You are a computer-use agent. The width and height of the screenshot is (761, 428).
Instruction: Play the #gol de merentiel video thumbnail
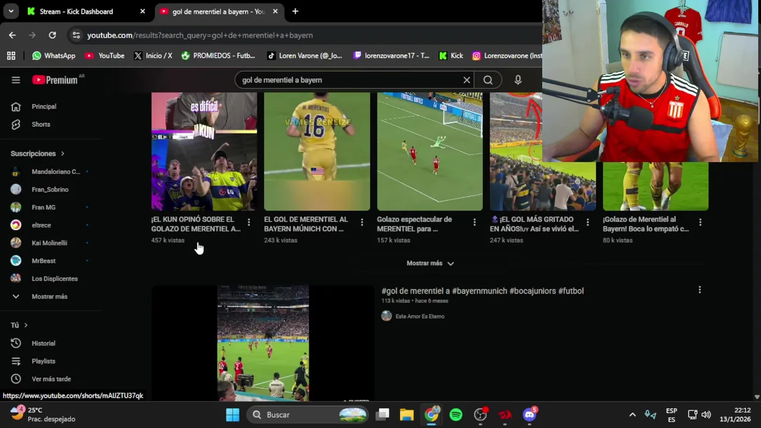click(263, 343)
